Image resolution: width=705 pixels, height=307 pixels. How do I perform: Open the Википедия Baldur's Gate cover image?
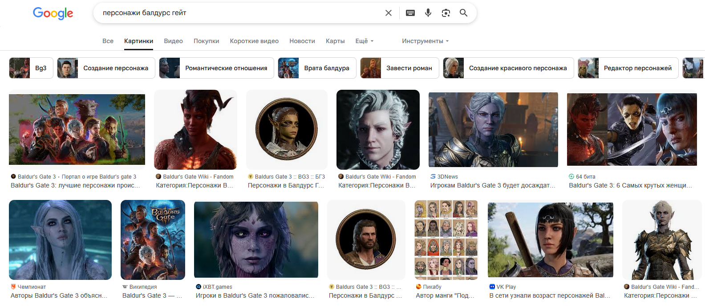tap(153, 240)
